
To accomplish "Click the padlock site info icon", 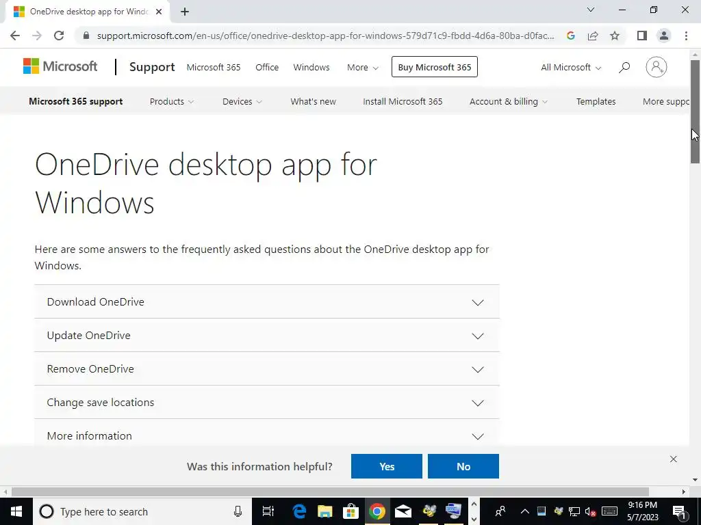I will [x=86, y=36].
